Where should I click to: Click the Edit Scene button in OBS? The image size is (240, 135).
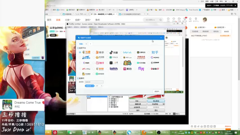click(138, 104)
